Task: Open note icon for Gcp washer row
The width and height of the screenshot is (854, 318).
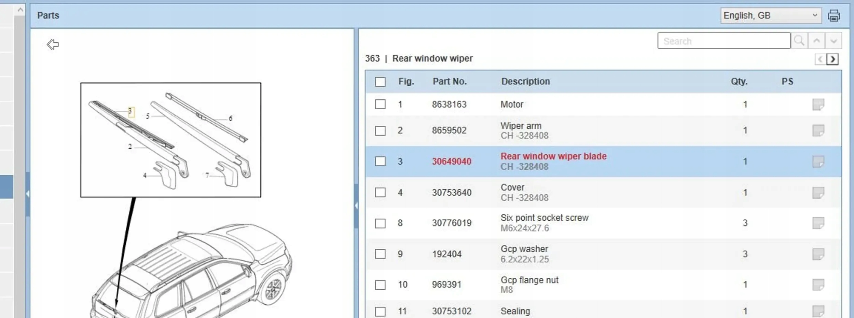Action: pos(818,254)
